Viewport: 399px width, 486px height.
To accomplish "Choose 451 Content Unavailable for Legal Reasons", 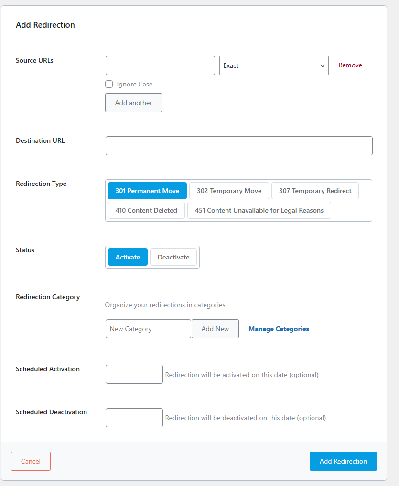I will pyautogui.click(x=259, y=210).
